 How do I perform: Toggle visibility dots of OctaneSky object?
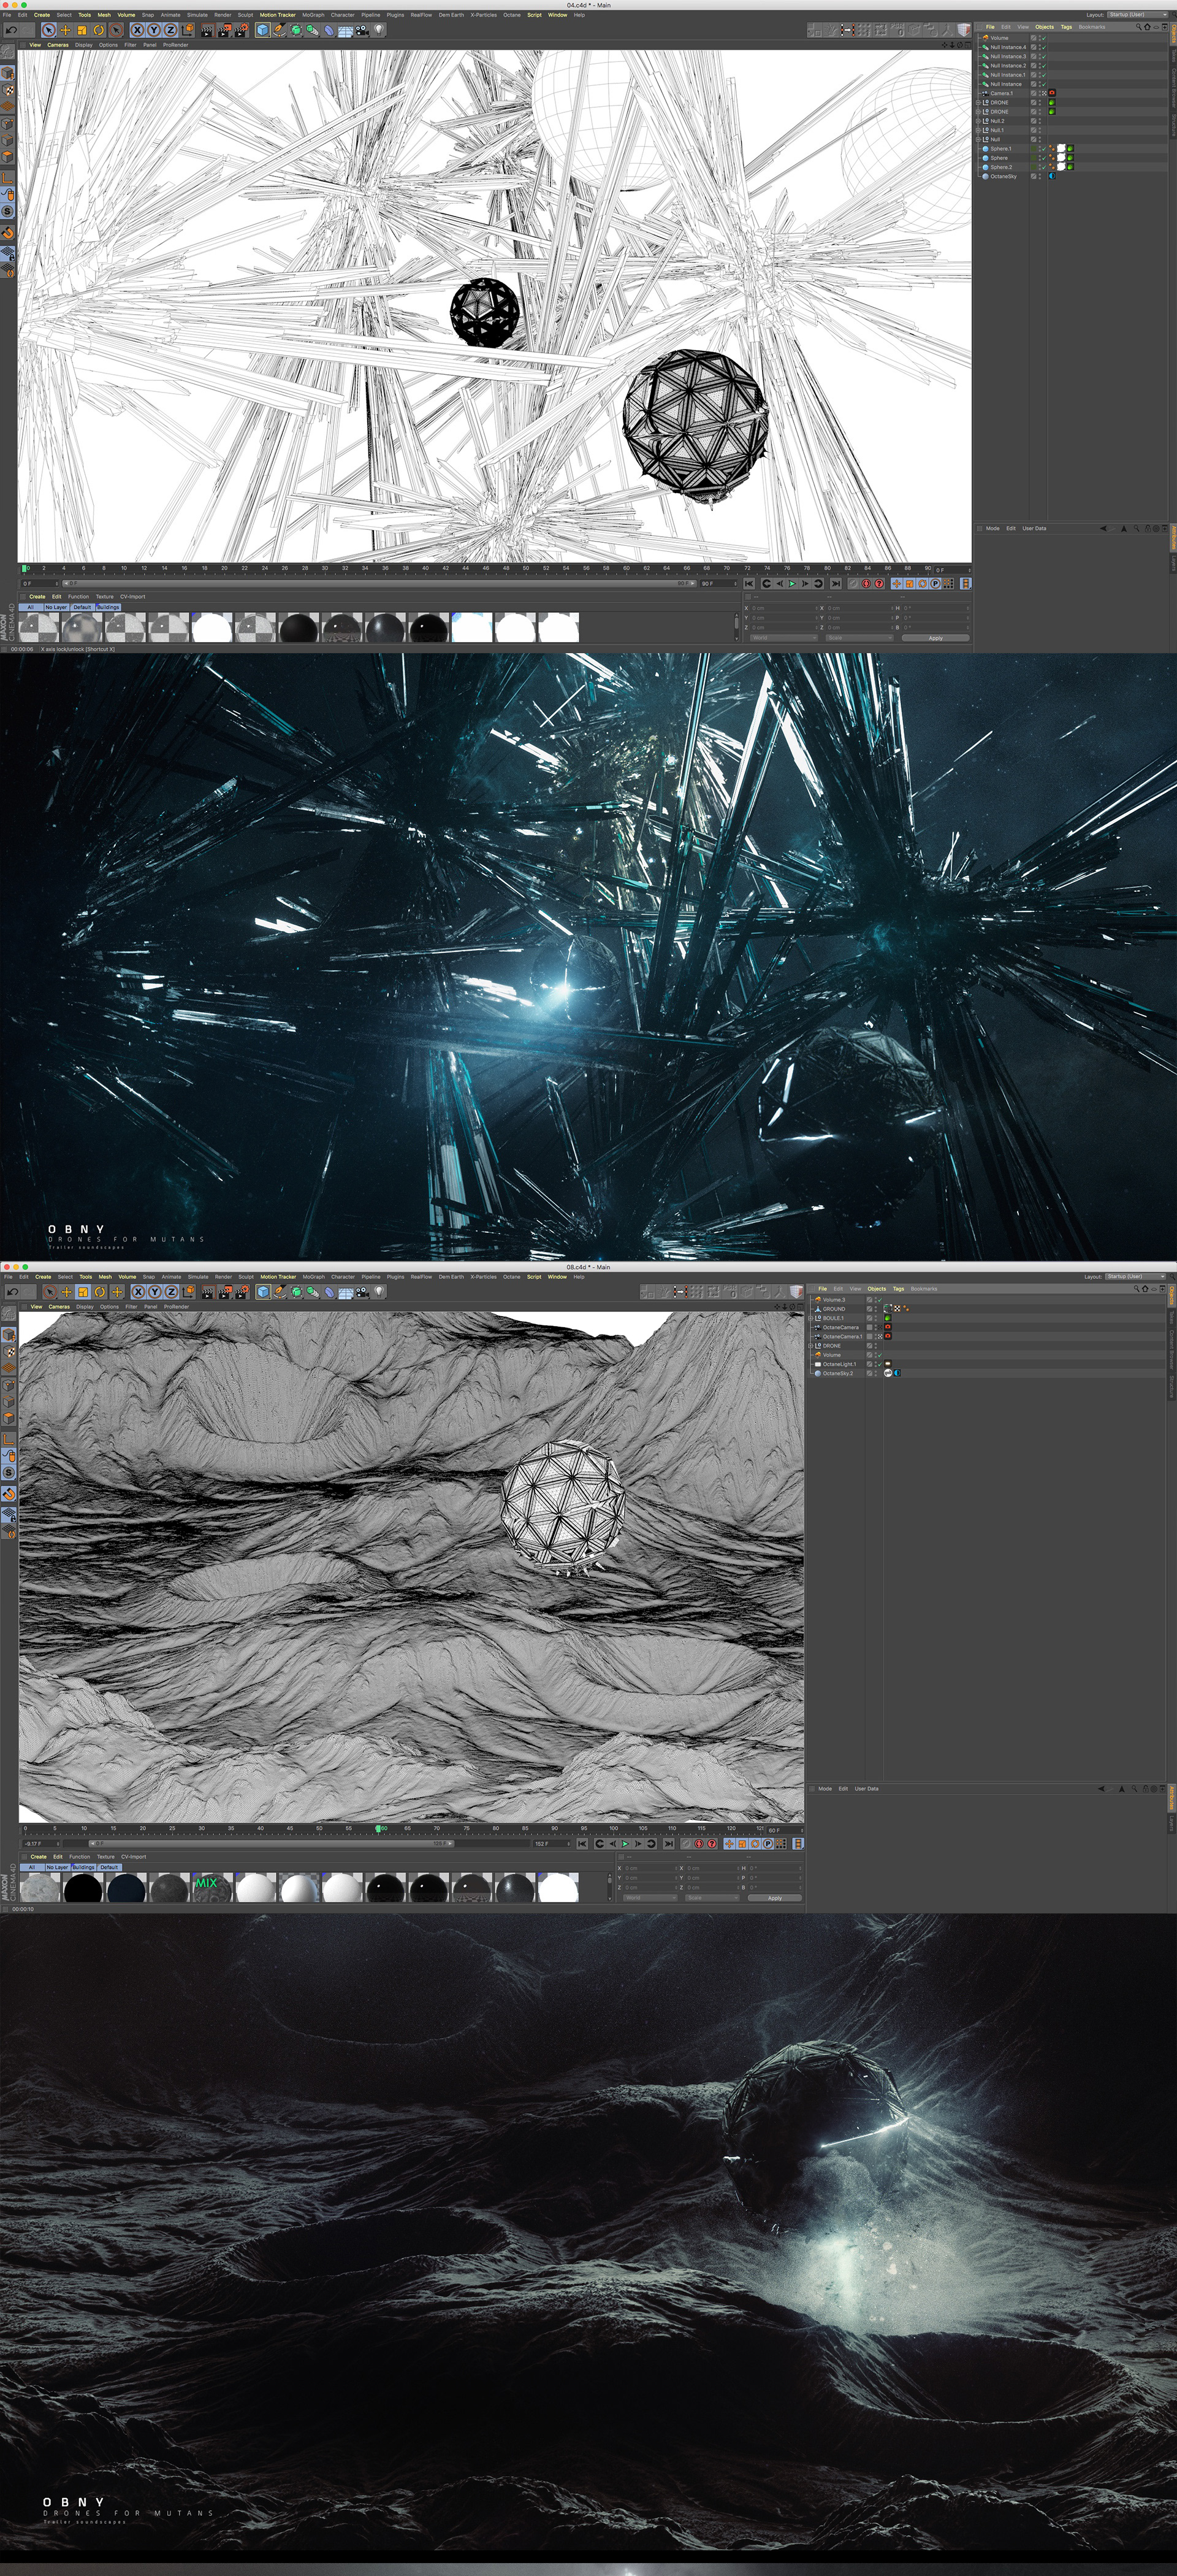1040,177
